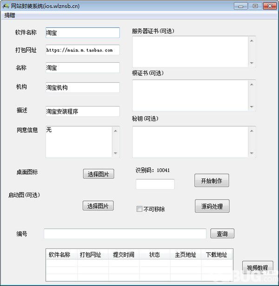Click the 软件名称 input field
This screenshot has height=286, width=279.
click(83, 33)
